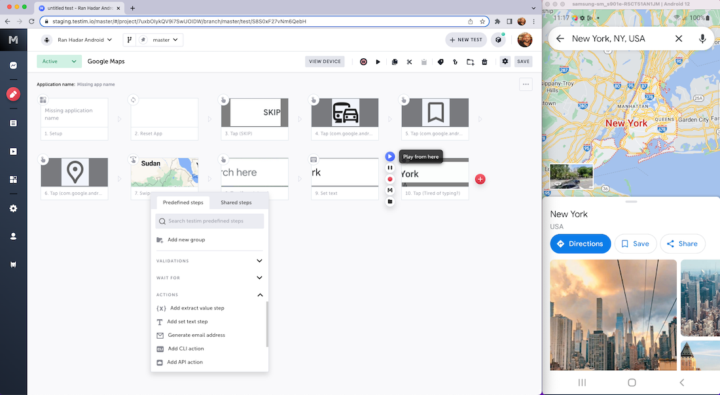This screenshot has height=395, width=720.
Task: Click the folder icon beside step 10
Action: [390, 201]
